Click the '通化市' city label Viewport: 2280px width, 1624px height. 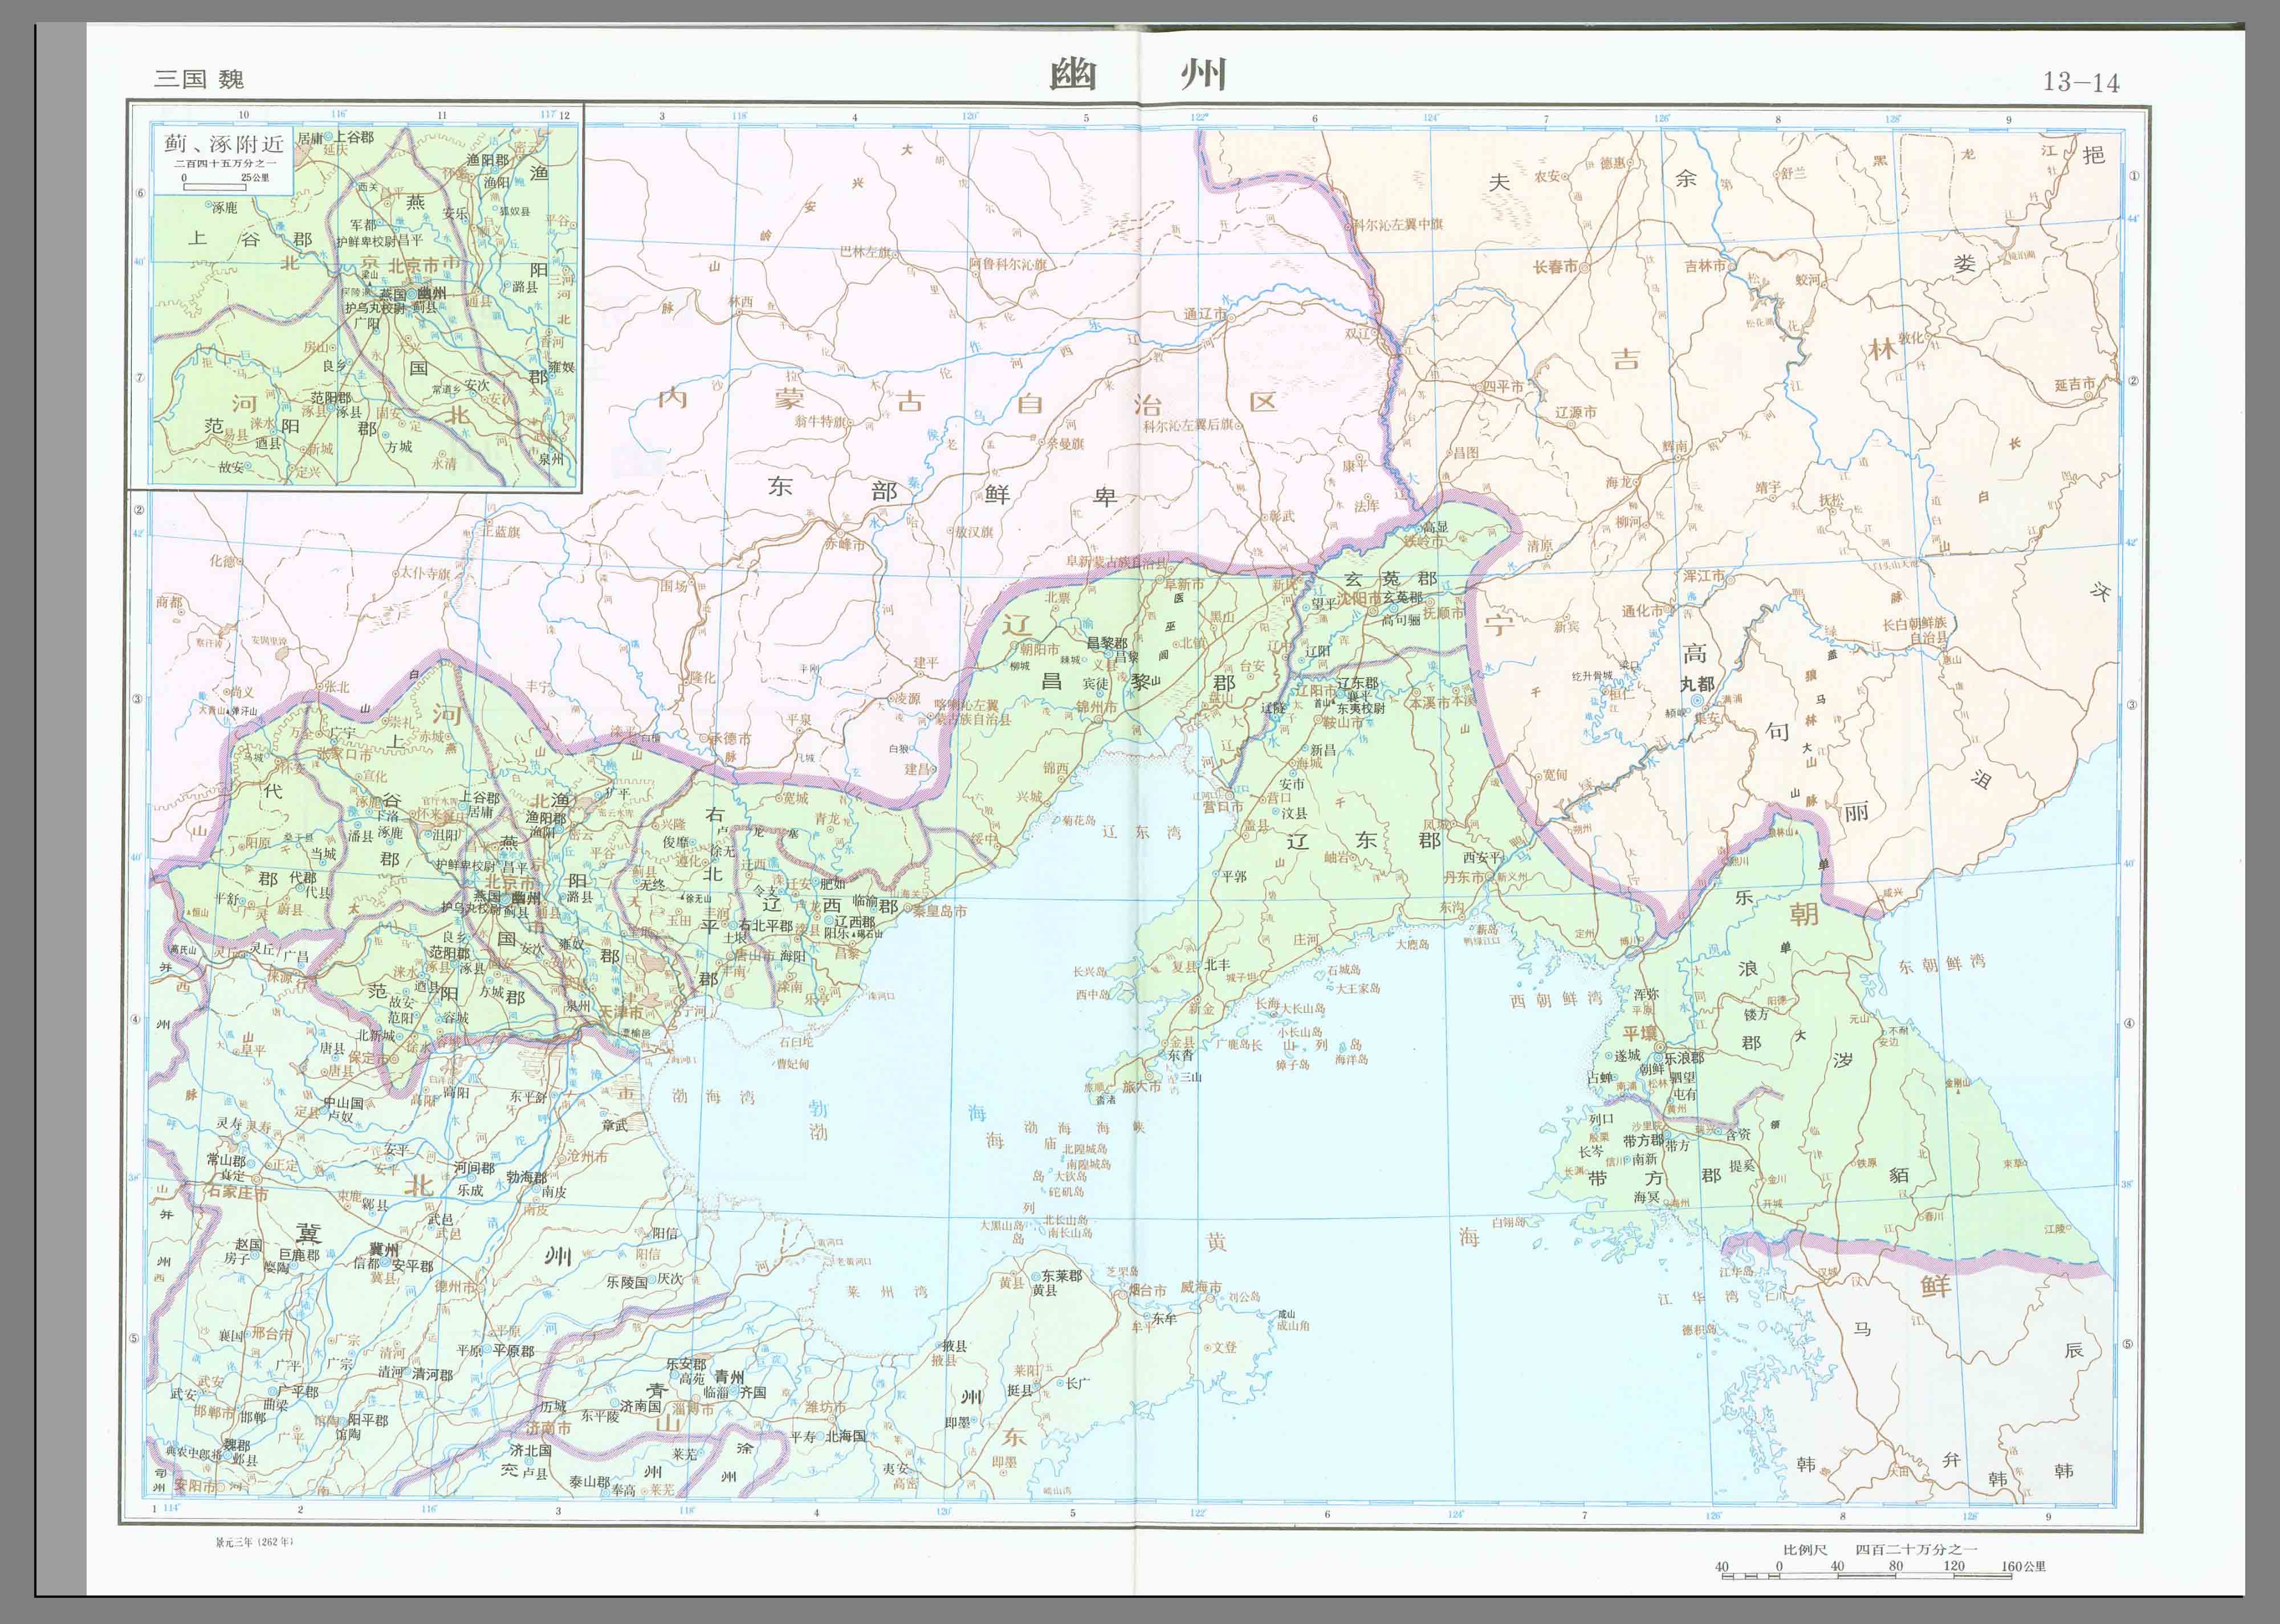tap(1642, 611)
